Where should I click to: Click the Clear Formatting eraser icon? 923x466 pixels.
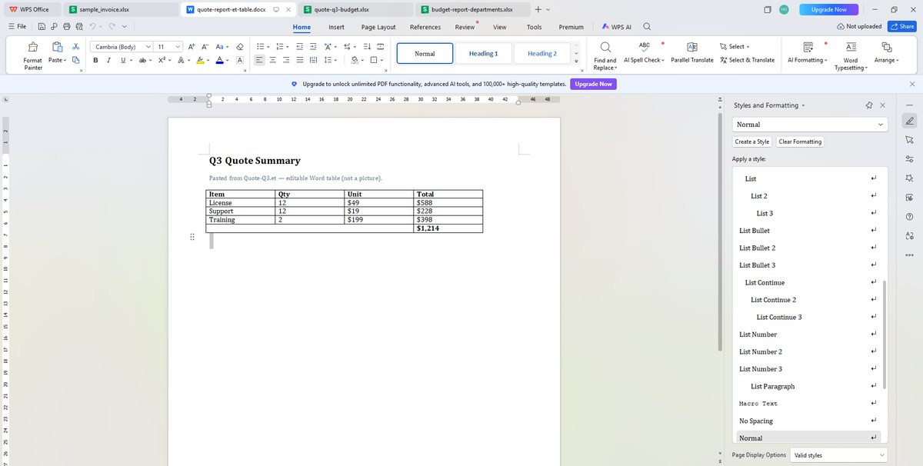pos(239,46)
